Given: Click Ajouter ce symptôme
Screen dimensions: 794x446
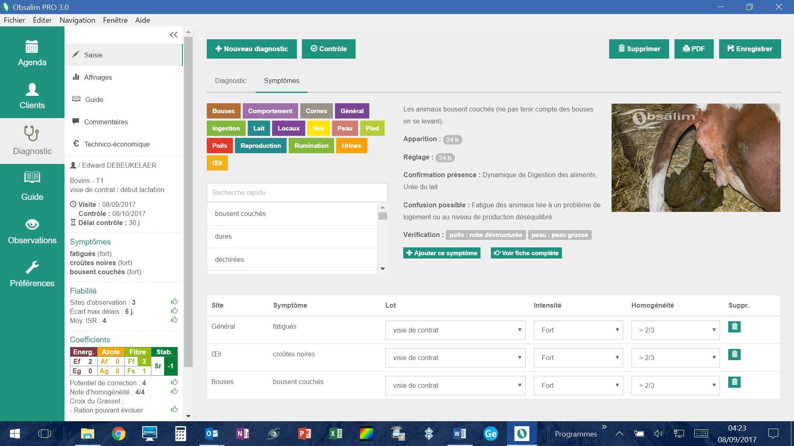Looking at the screenshot, I should pos(442,253).
